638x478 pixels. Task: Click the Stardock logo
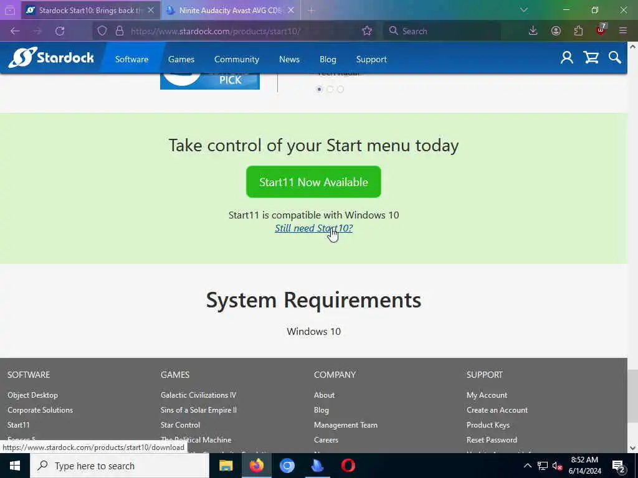51,58
